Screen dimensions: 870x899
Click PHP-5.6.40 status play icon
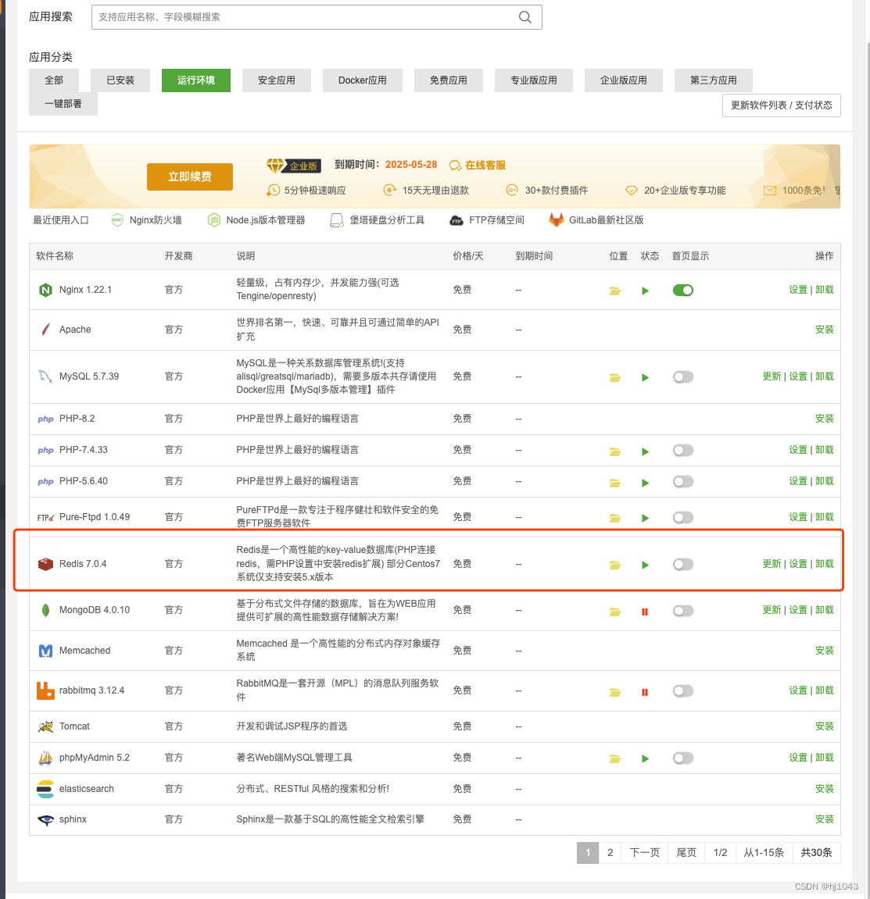645,483
